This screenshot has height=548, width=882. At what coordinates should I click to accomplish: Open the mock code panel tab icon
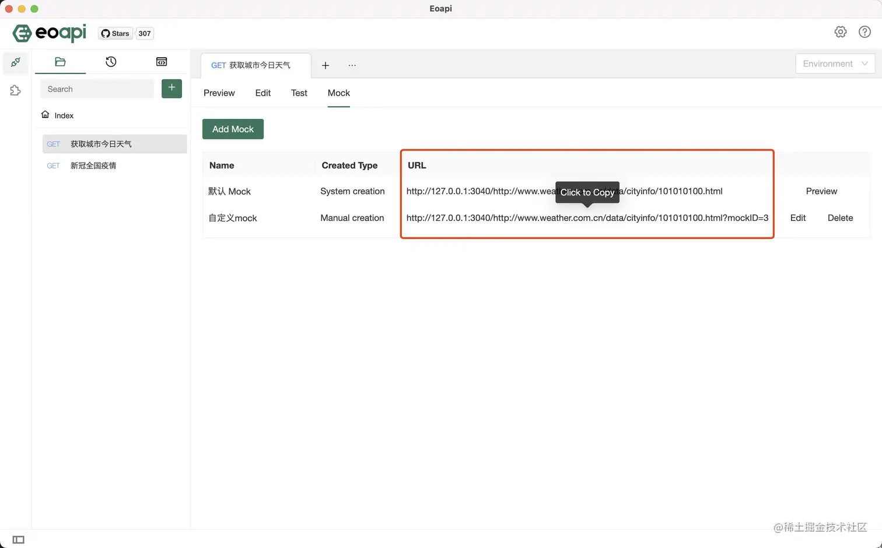coord(162,62)
